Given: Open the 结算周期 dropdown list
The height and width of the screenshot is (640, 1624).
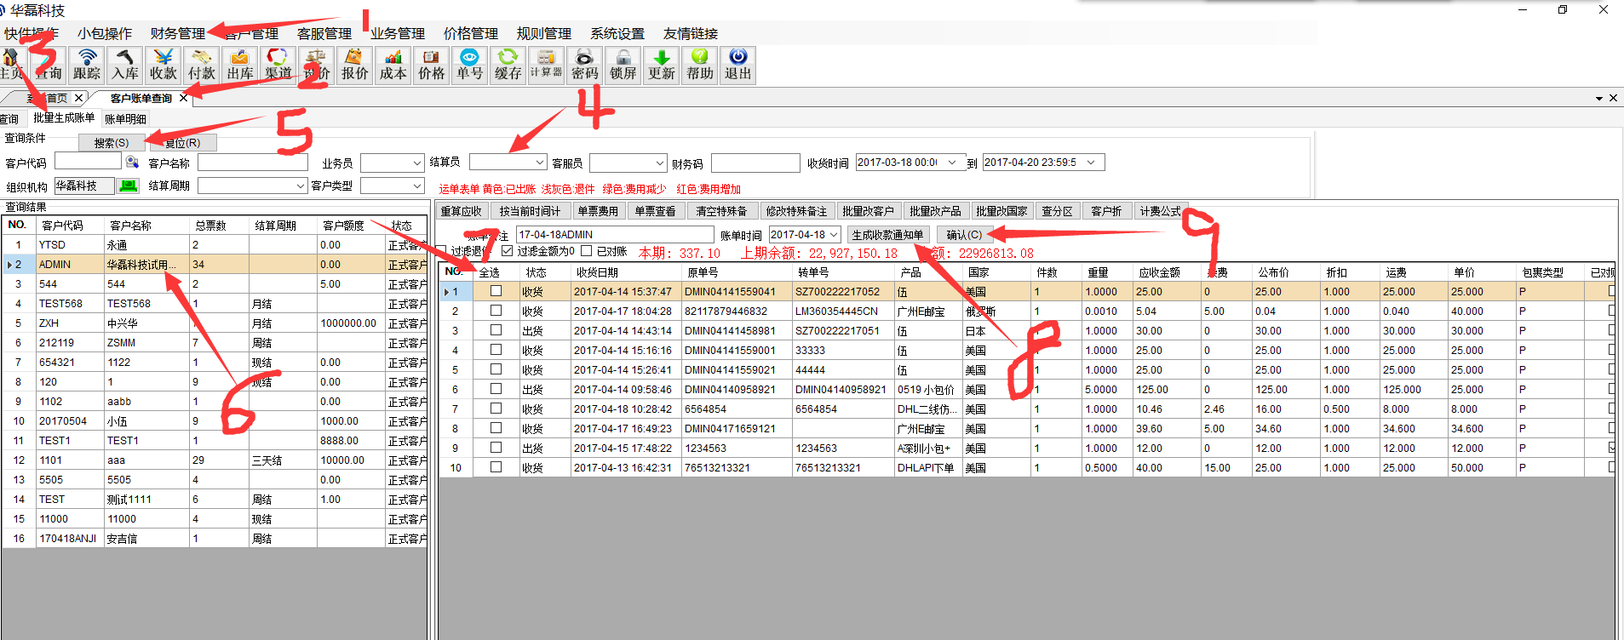Looking at the screenshot, I should 300,186.
